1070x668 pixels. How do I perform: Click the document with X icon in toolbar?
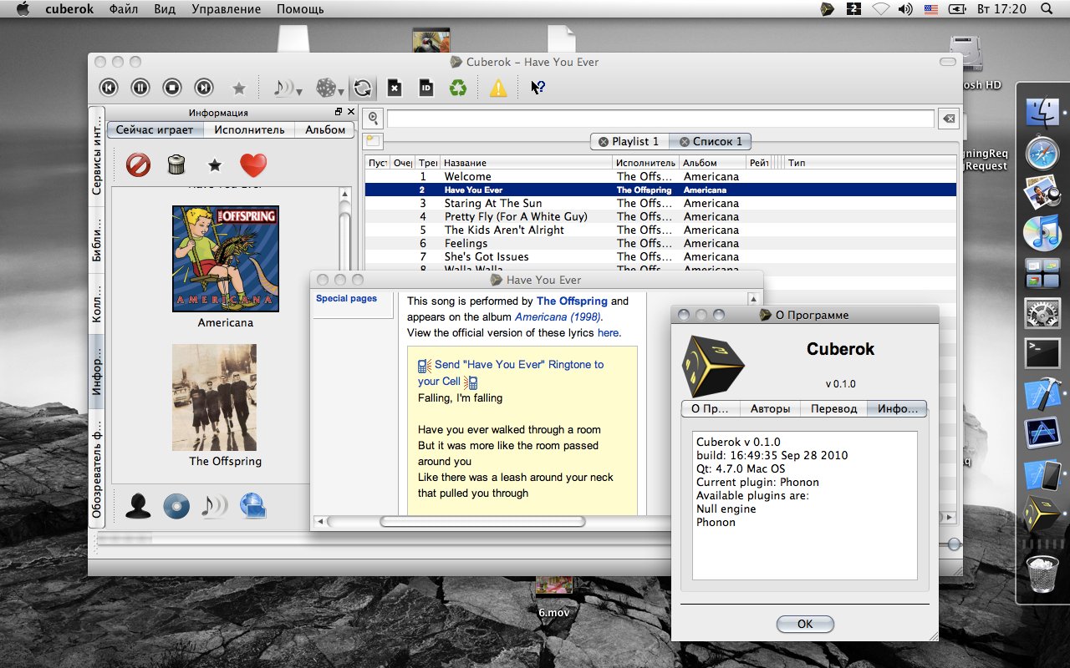(x=395, y=88)
